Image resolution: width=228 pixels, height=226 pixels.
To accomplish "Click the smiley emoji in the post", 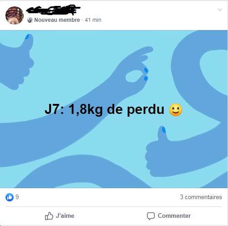I will (x=176, y=110).
